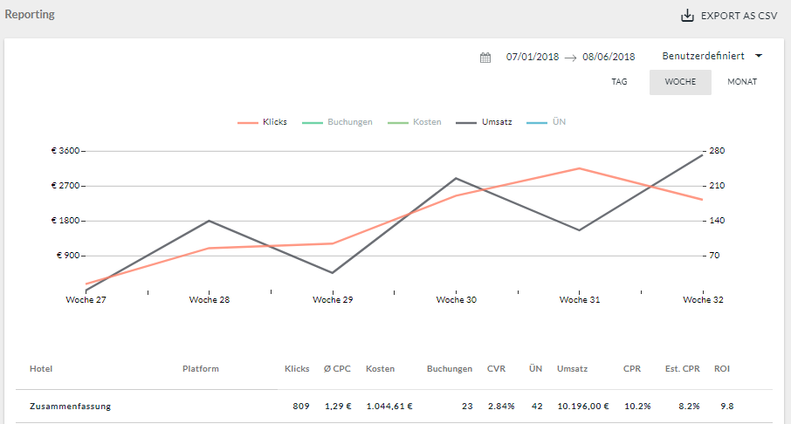The height and width of the screenshot is (424, 791).
Task: Click the arrow between the dates
Action: (x=570, y=57)
